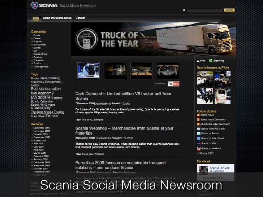Click the RSS icon beside Scania News
The width and height of the screenshot is (263, 197).
tap(198, 115)
